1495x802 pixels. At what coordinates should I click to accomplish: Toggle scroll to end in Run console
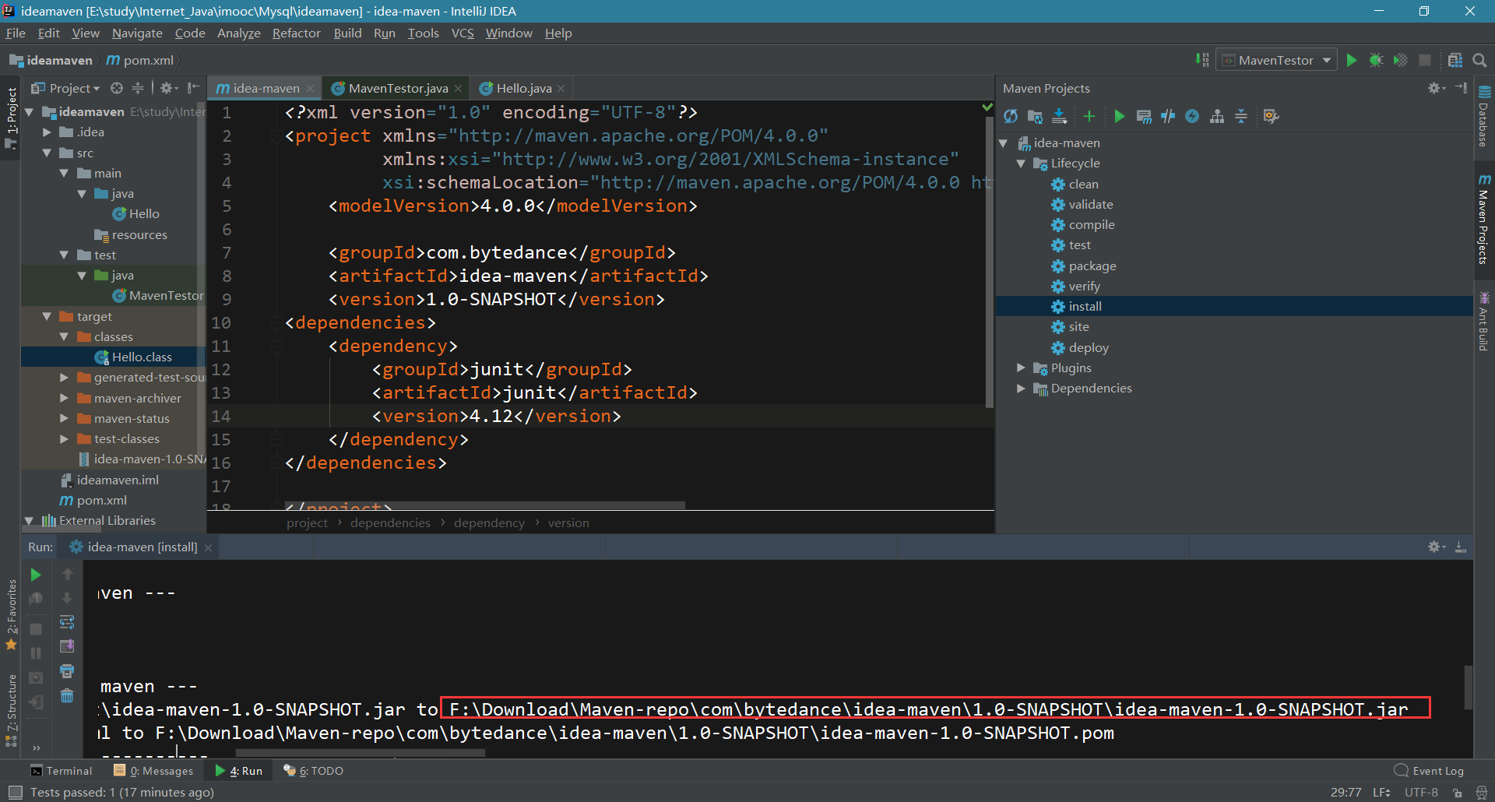[67, 646]
